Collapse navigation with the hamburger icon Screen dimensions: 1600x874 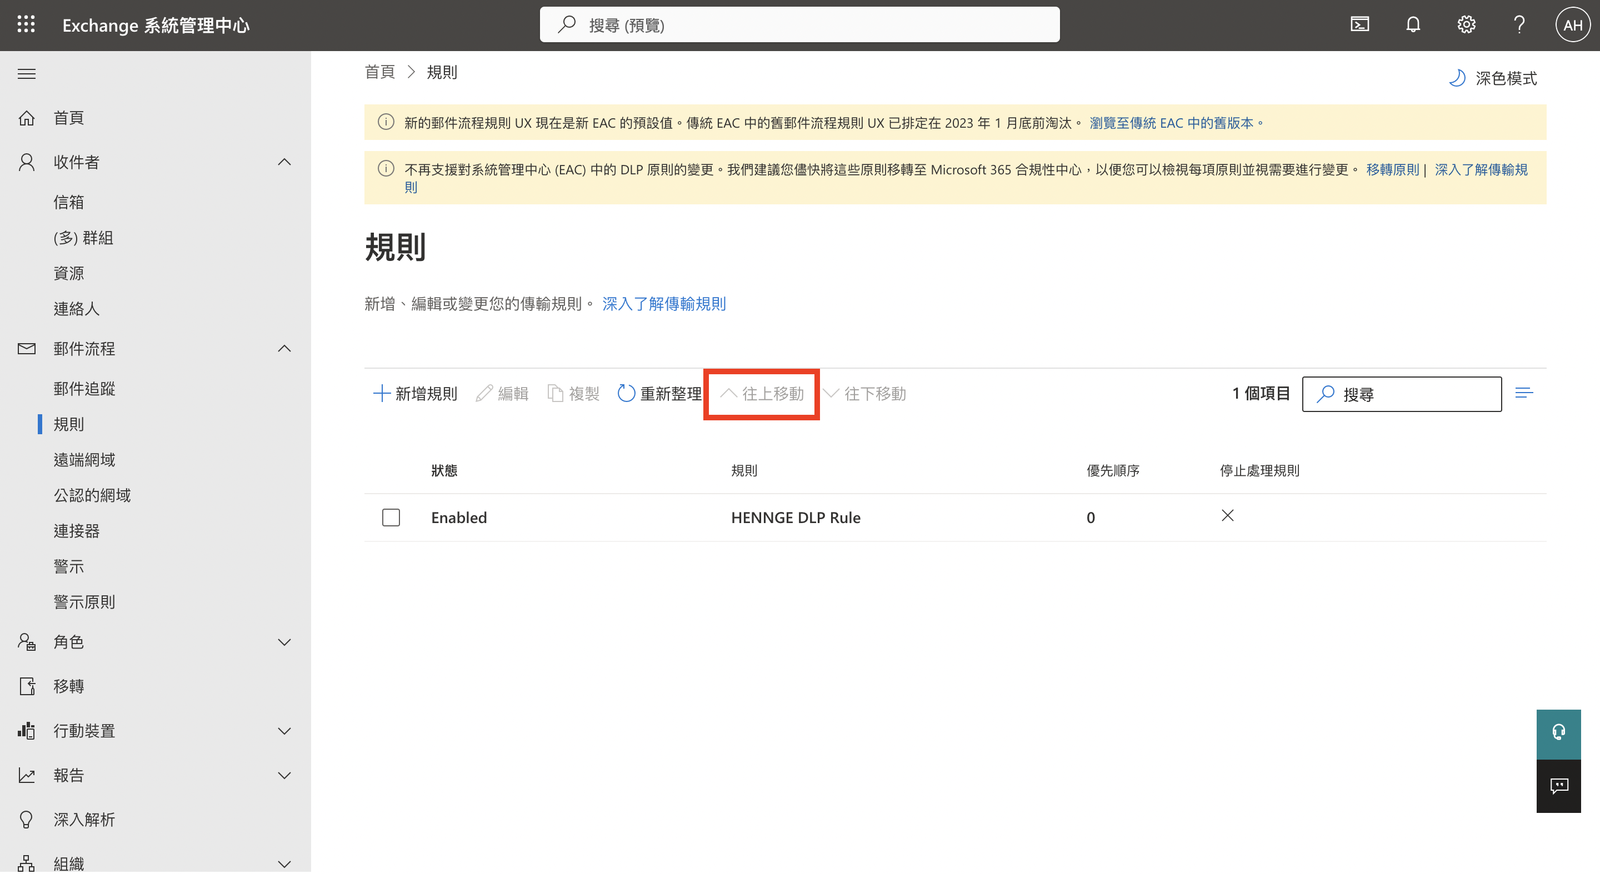click(x=26, y=74)
